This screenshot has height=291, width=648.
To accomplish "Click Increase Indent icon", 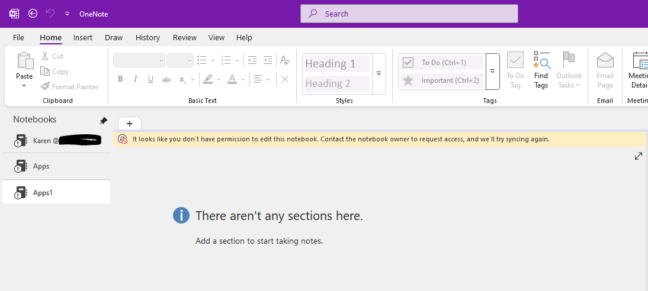I will [268, 60].
